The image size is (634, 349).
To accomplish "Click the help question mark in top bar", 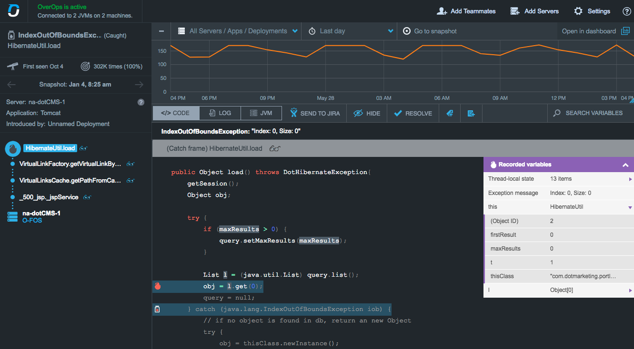I will click(627, 11).
